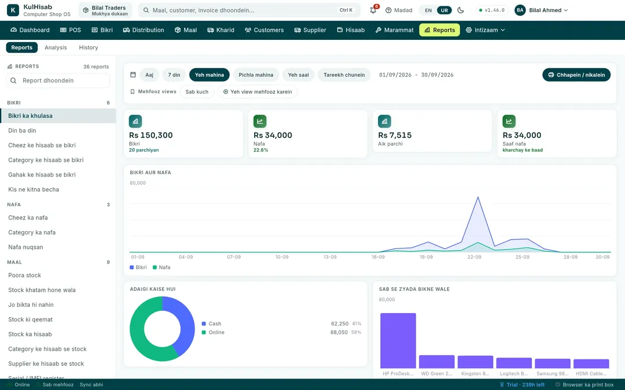Image resolution: width=625 pixels, height=390 pixels.
Task: Open Poora stock report
Action: 58,276
